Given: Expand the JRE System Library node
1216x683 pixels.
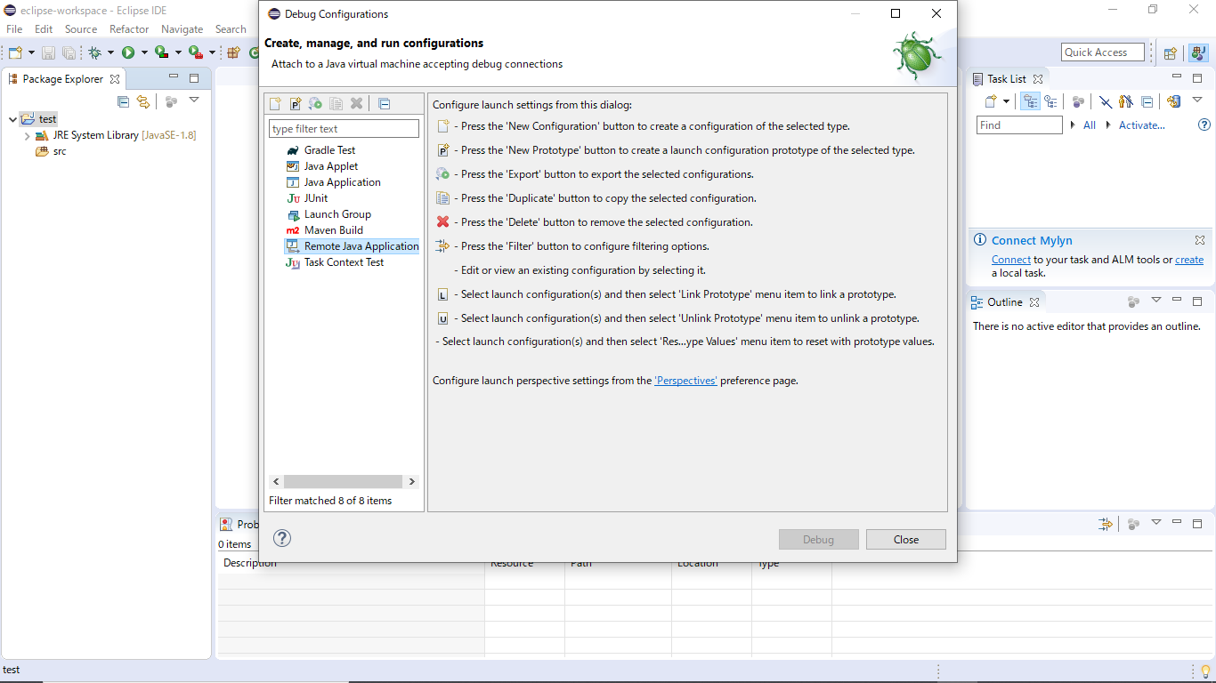Looking at the screenshot, I should click(28, 136).
